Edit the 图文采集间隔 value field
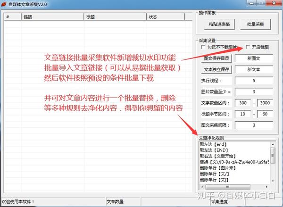The image size is (283, 207). click(254, 125)
